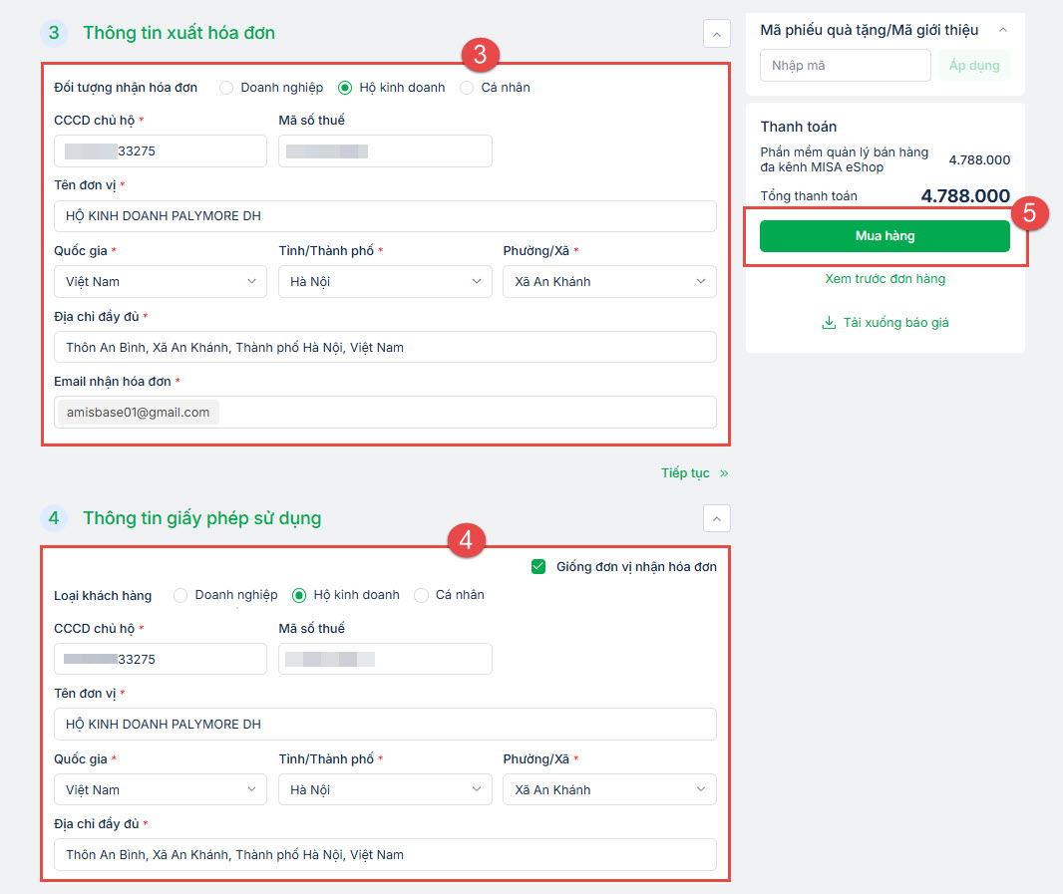Click the Nhập mã code field
1063x894 pixels.
[x=846, y=66]
